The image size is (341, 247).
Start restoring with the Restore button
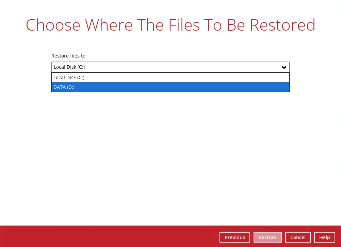(x=267, y=237)
